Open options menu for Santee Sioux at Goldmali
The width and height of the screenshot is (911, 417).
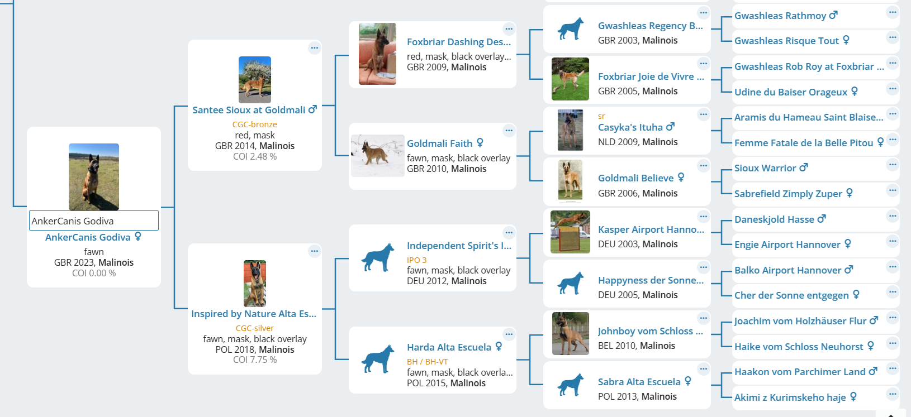[x=315, y=48]
